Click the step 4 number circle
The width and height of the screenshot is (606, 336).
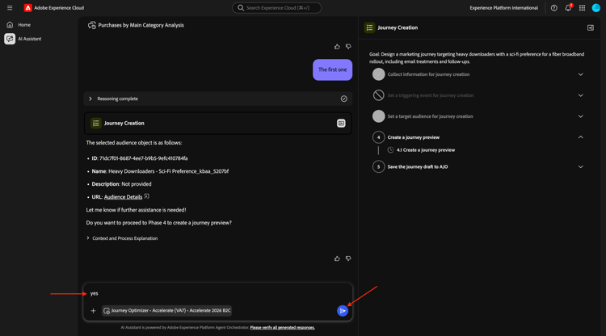point(378,137)
